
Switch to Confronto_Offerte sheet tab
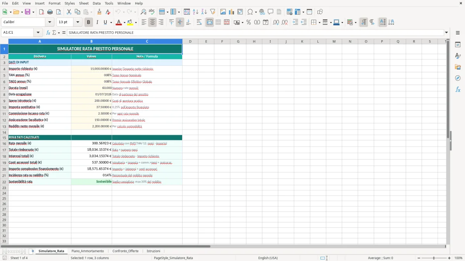(126, 251)
